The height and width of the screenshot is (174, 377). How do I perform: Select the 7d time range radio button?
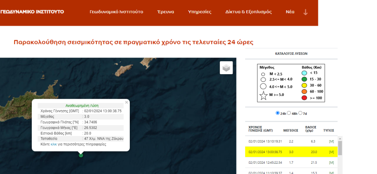300,113
